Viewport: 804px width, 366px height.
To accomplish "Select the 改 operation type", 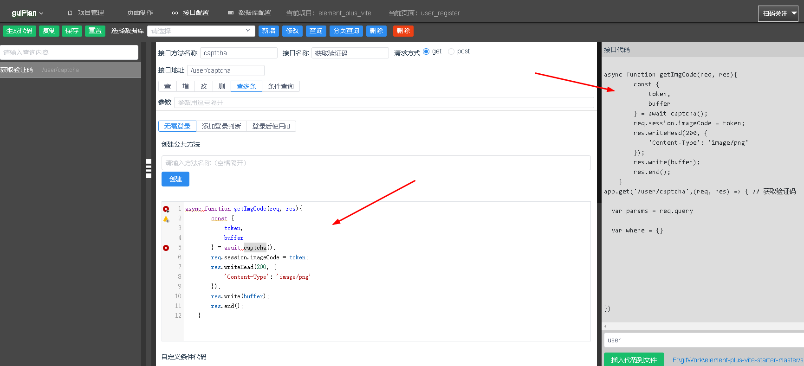I will click(204, 86).
